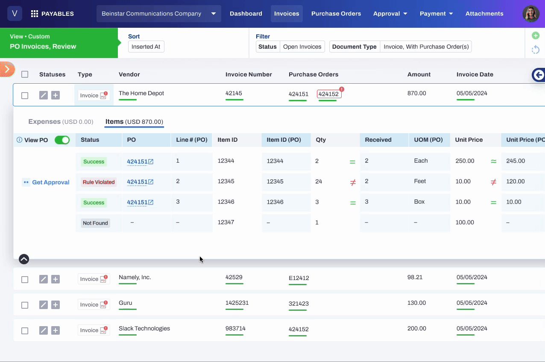
Task: Click Invoice PO type badge for Namely, Inc.
Action: [x=94, y=279]
